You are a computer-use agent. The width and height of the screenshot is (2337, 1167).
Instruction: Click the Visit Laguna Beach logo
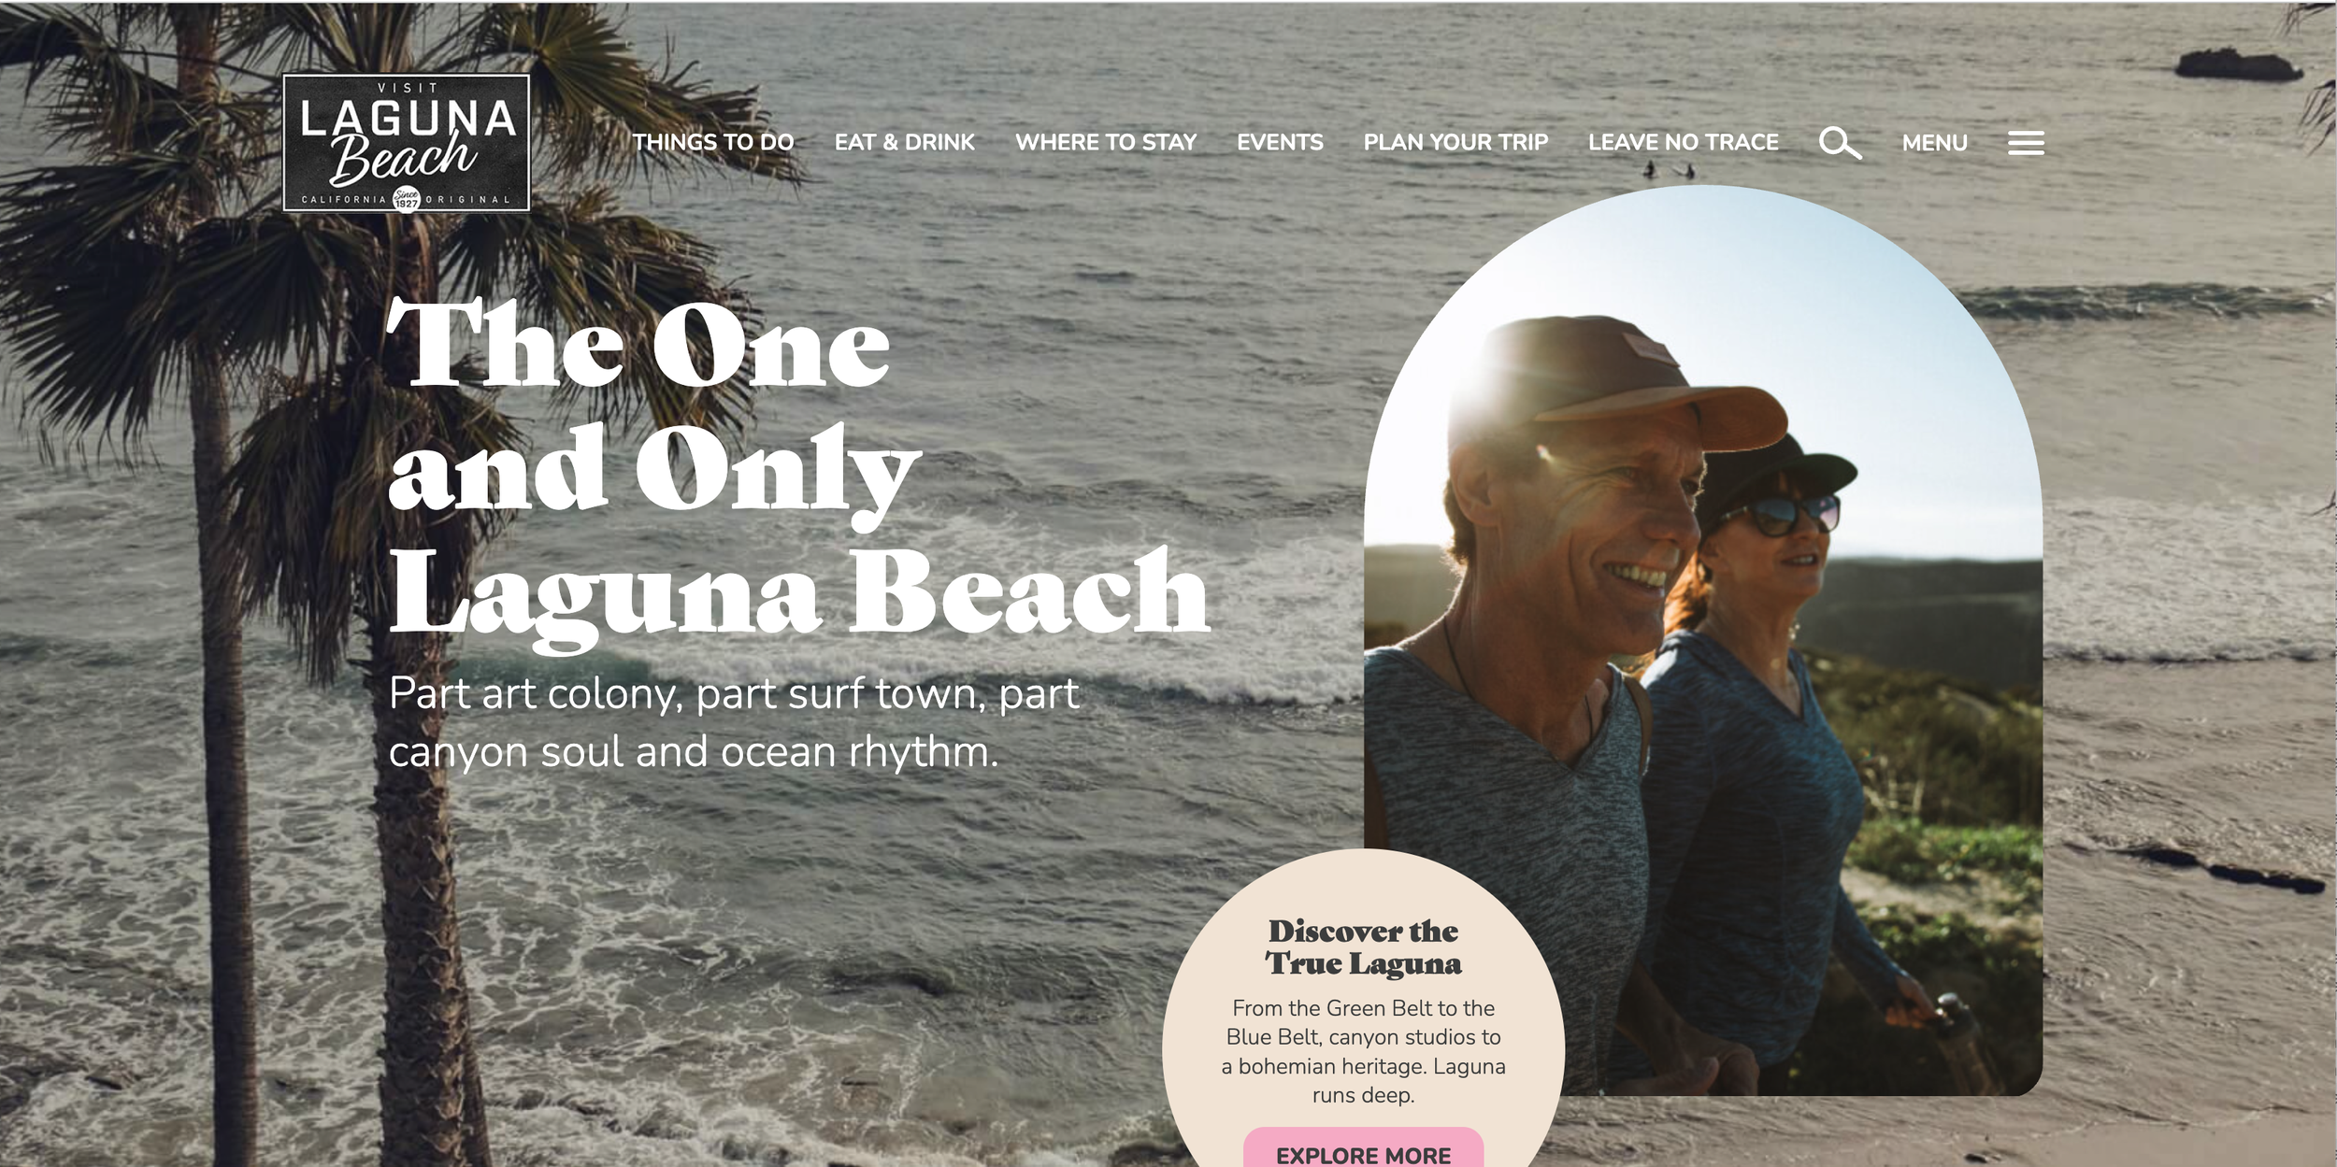click(x=407, y=143)
